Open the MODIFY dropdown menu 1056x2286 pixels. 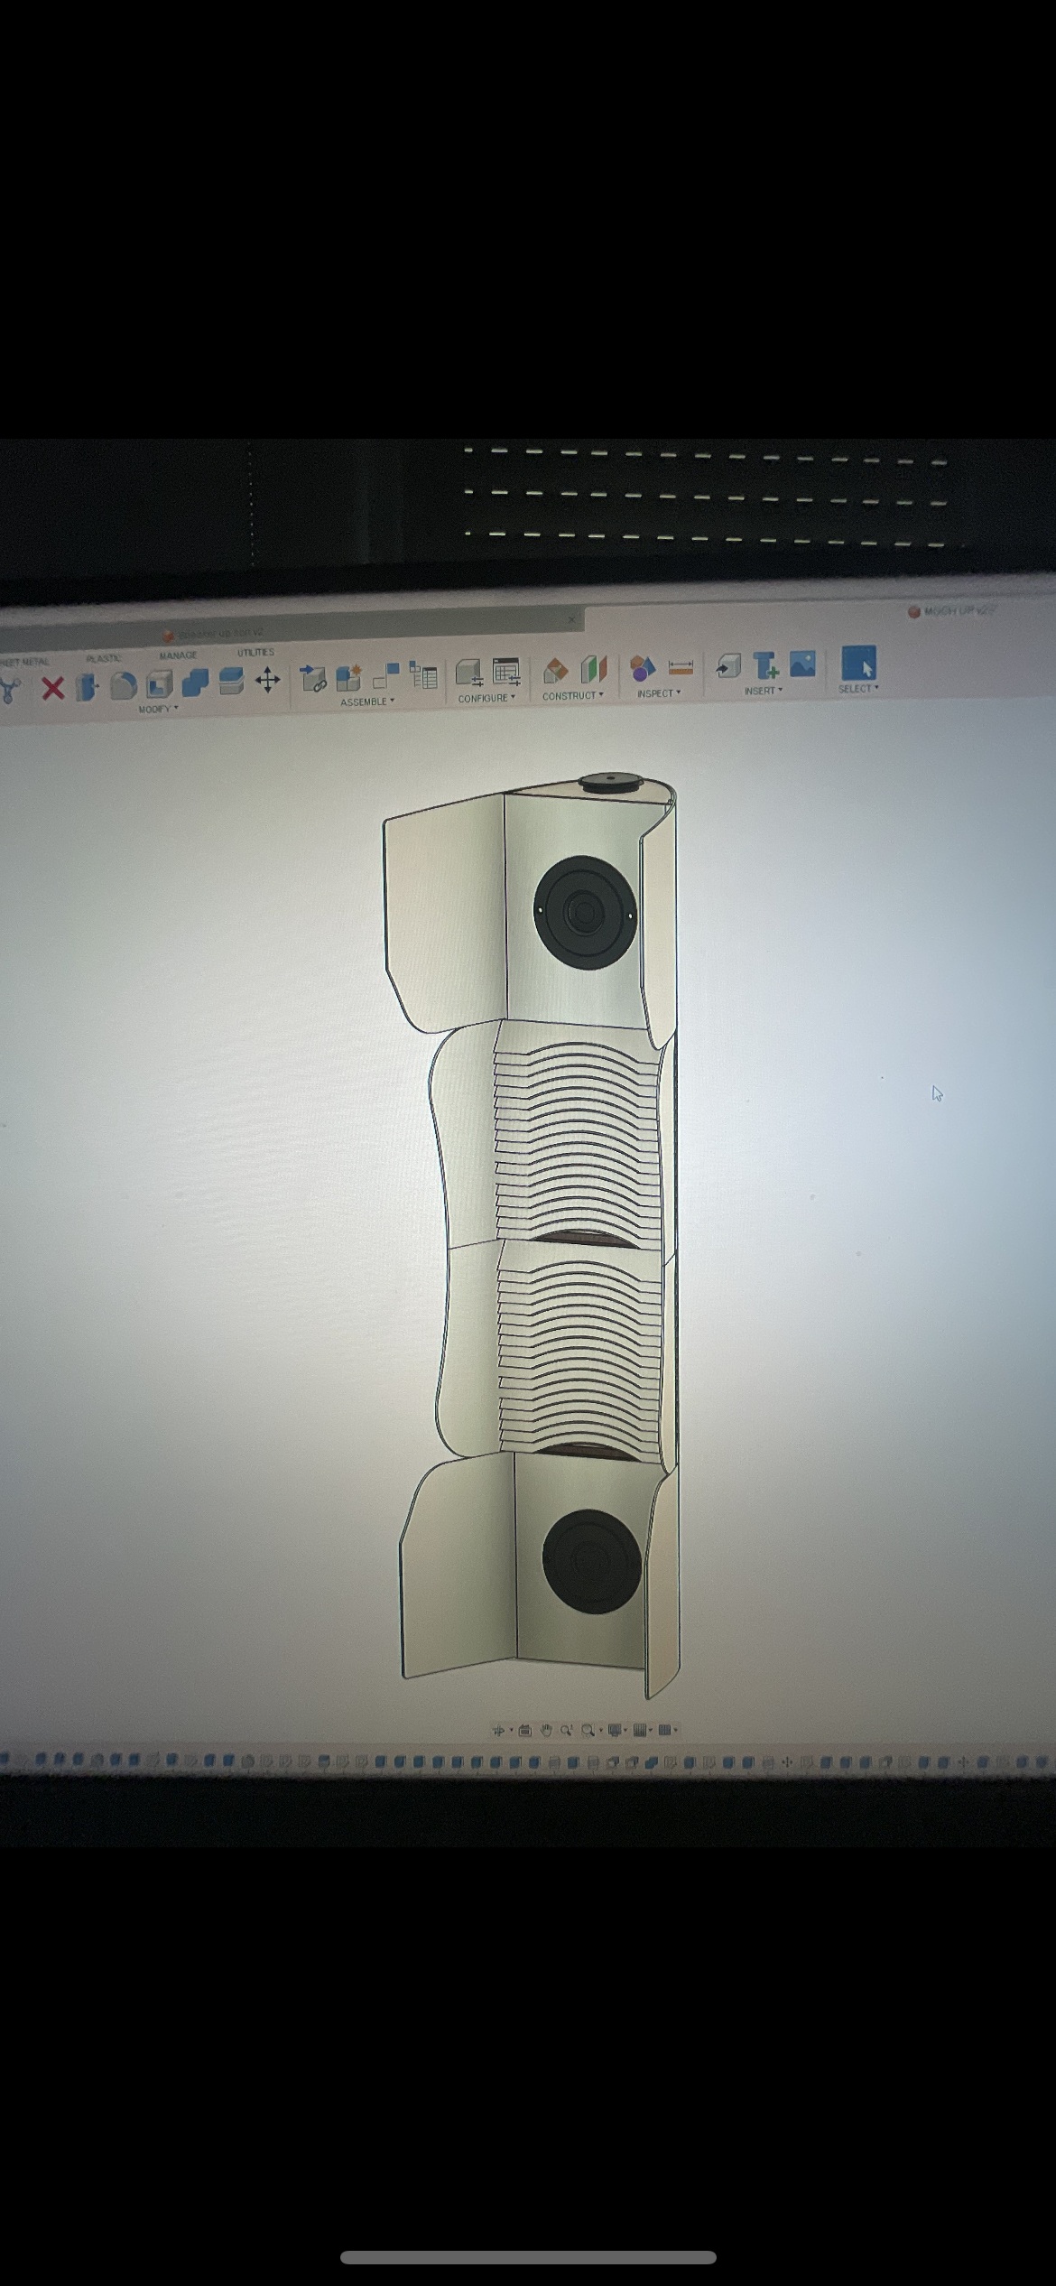click(x=158, y=710)
